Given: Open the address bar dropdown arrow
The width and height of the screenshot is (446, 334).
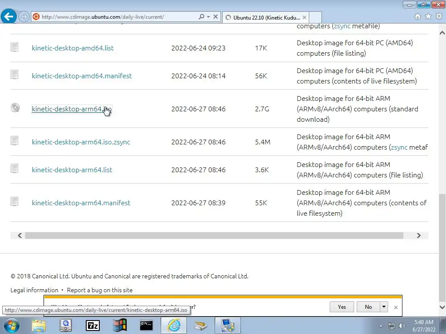Looking at the screenshot, I should tap(209, 17).
